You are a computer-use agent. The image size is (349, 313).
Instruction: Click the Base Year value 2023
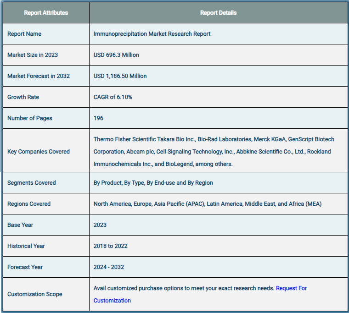100,225
